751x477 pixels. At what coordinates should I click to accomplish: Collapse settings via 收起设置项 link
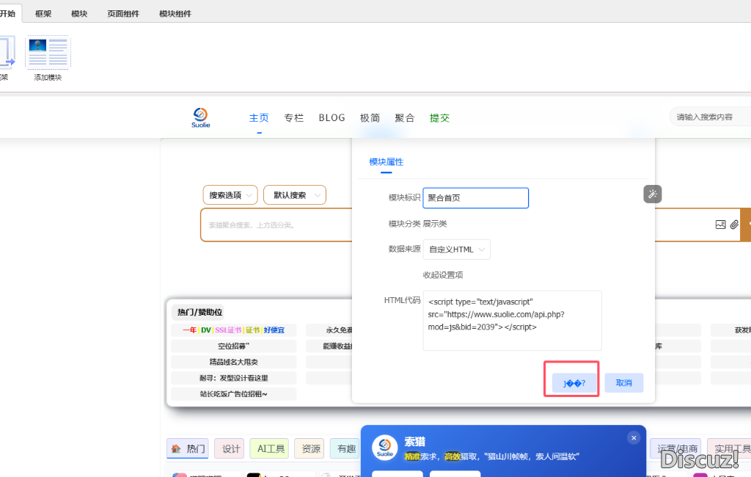[x=442, y=275]
